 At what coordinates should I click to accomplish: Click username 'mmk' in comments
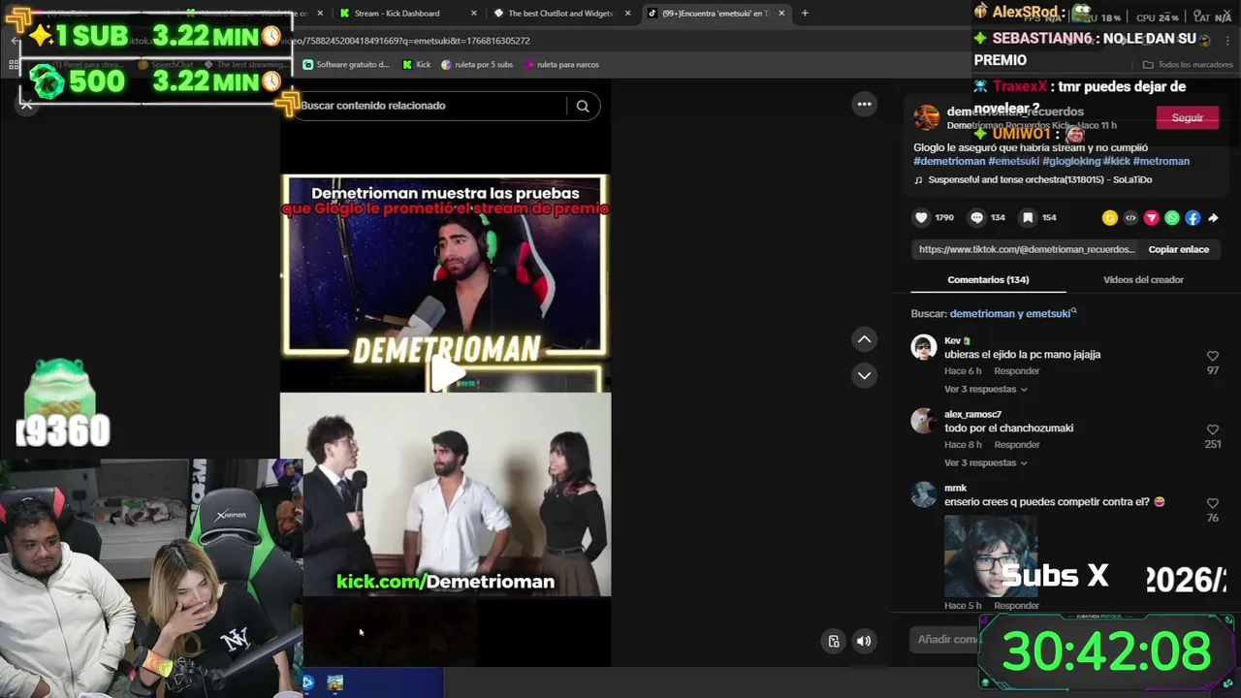point(955,489)
